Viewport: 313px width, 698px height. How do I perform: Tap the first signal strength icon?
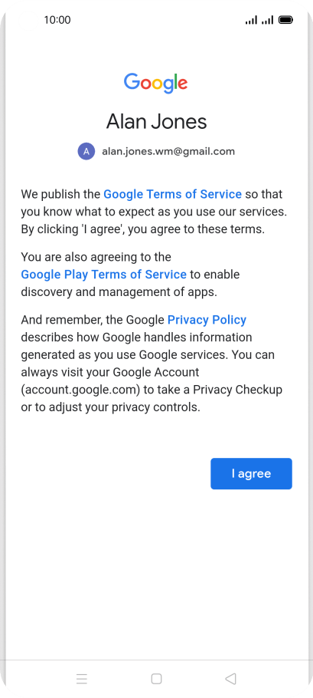pyautogui.click(x=251, y=20)
